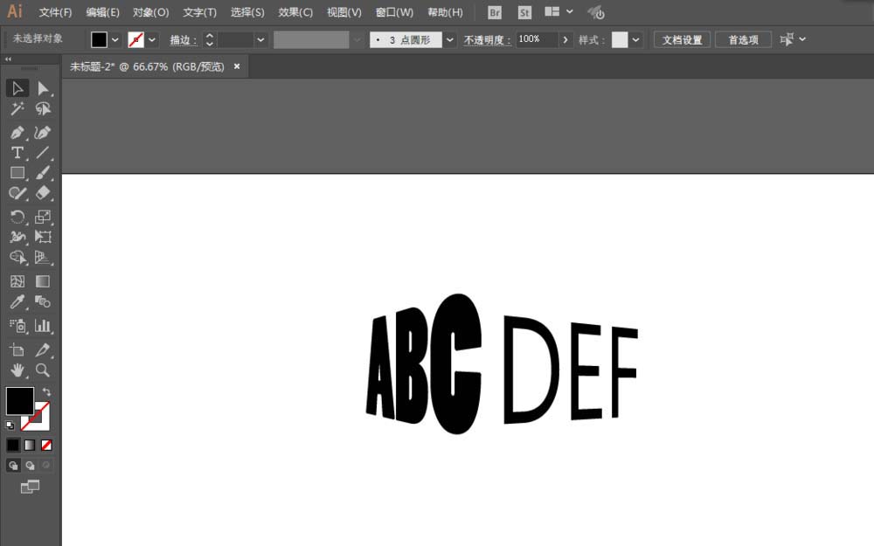Choose the Mesh tool
The height and width of the screenshot is (546, 874).
point(17,281)
